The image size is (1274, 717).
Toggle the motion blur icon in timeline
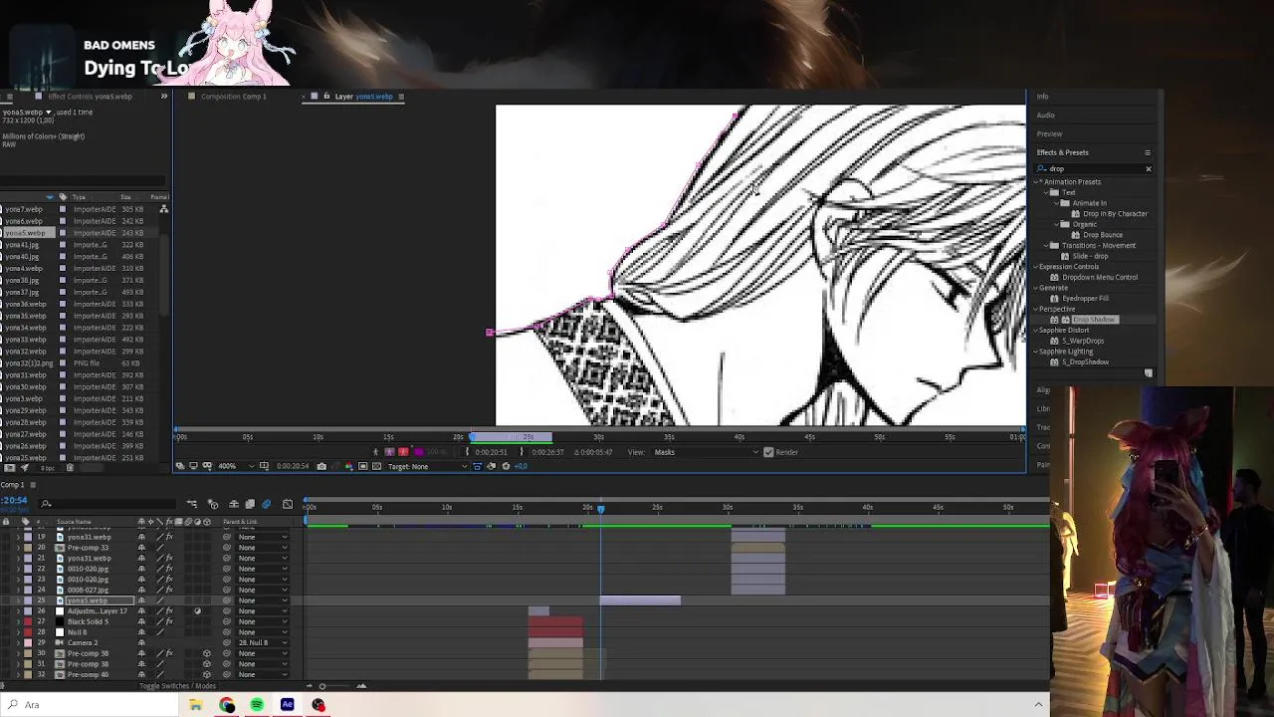[267, 504]
